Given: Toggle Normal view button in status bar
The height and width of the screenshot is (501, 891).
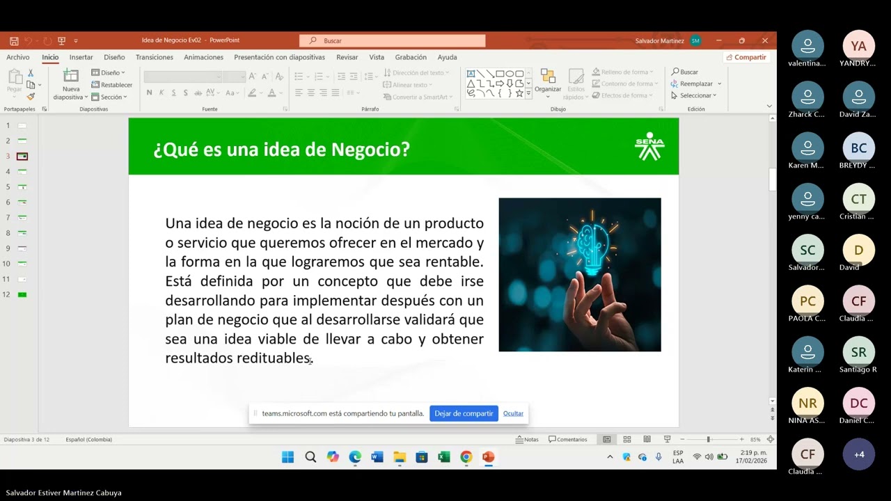Looking at the screenshot, I should tap(607, 440).
